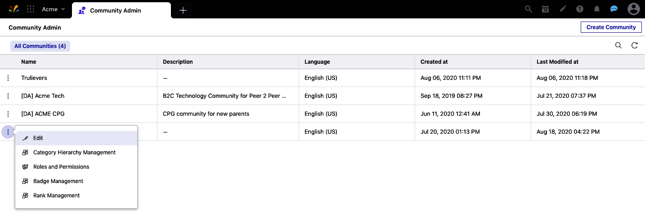This screenshot has height=214, width=645.
Task: Select the [DA] ACME CPG name cell
Action: tap(43, 114)
